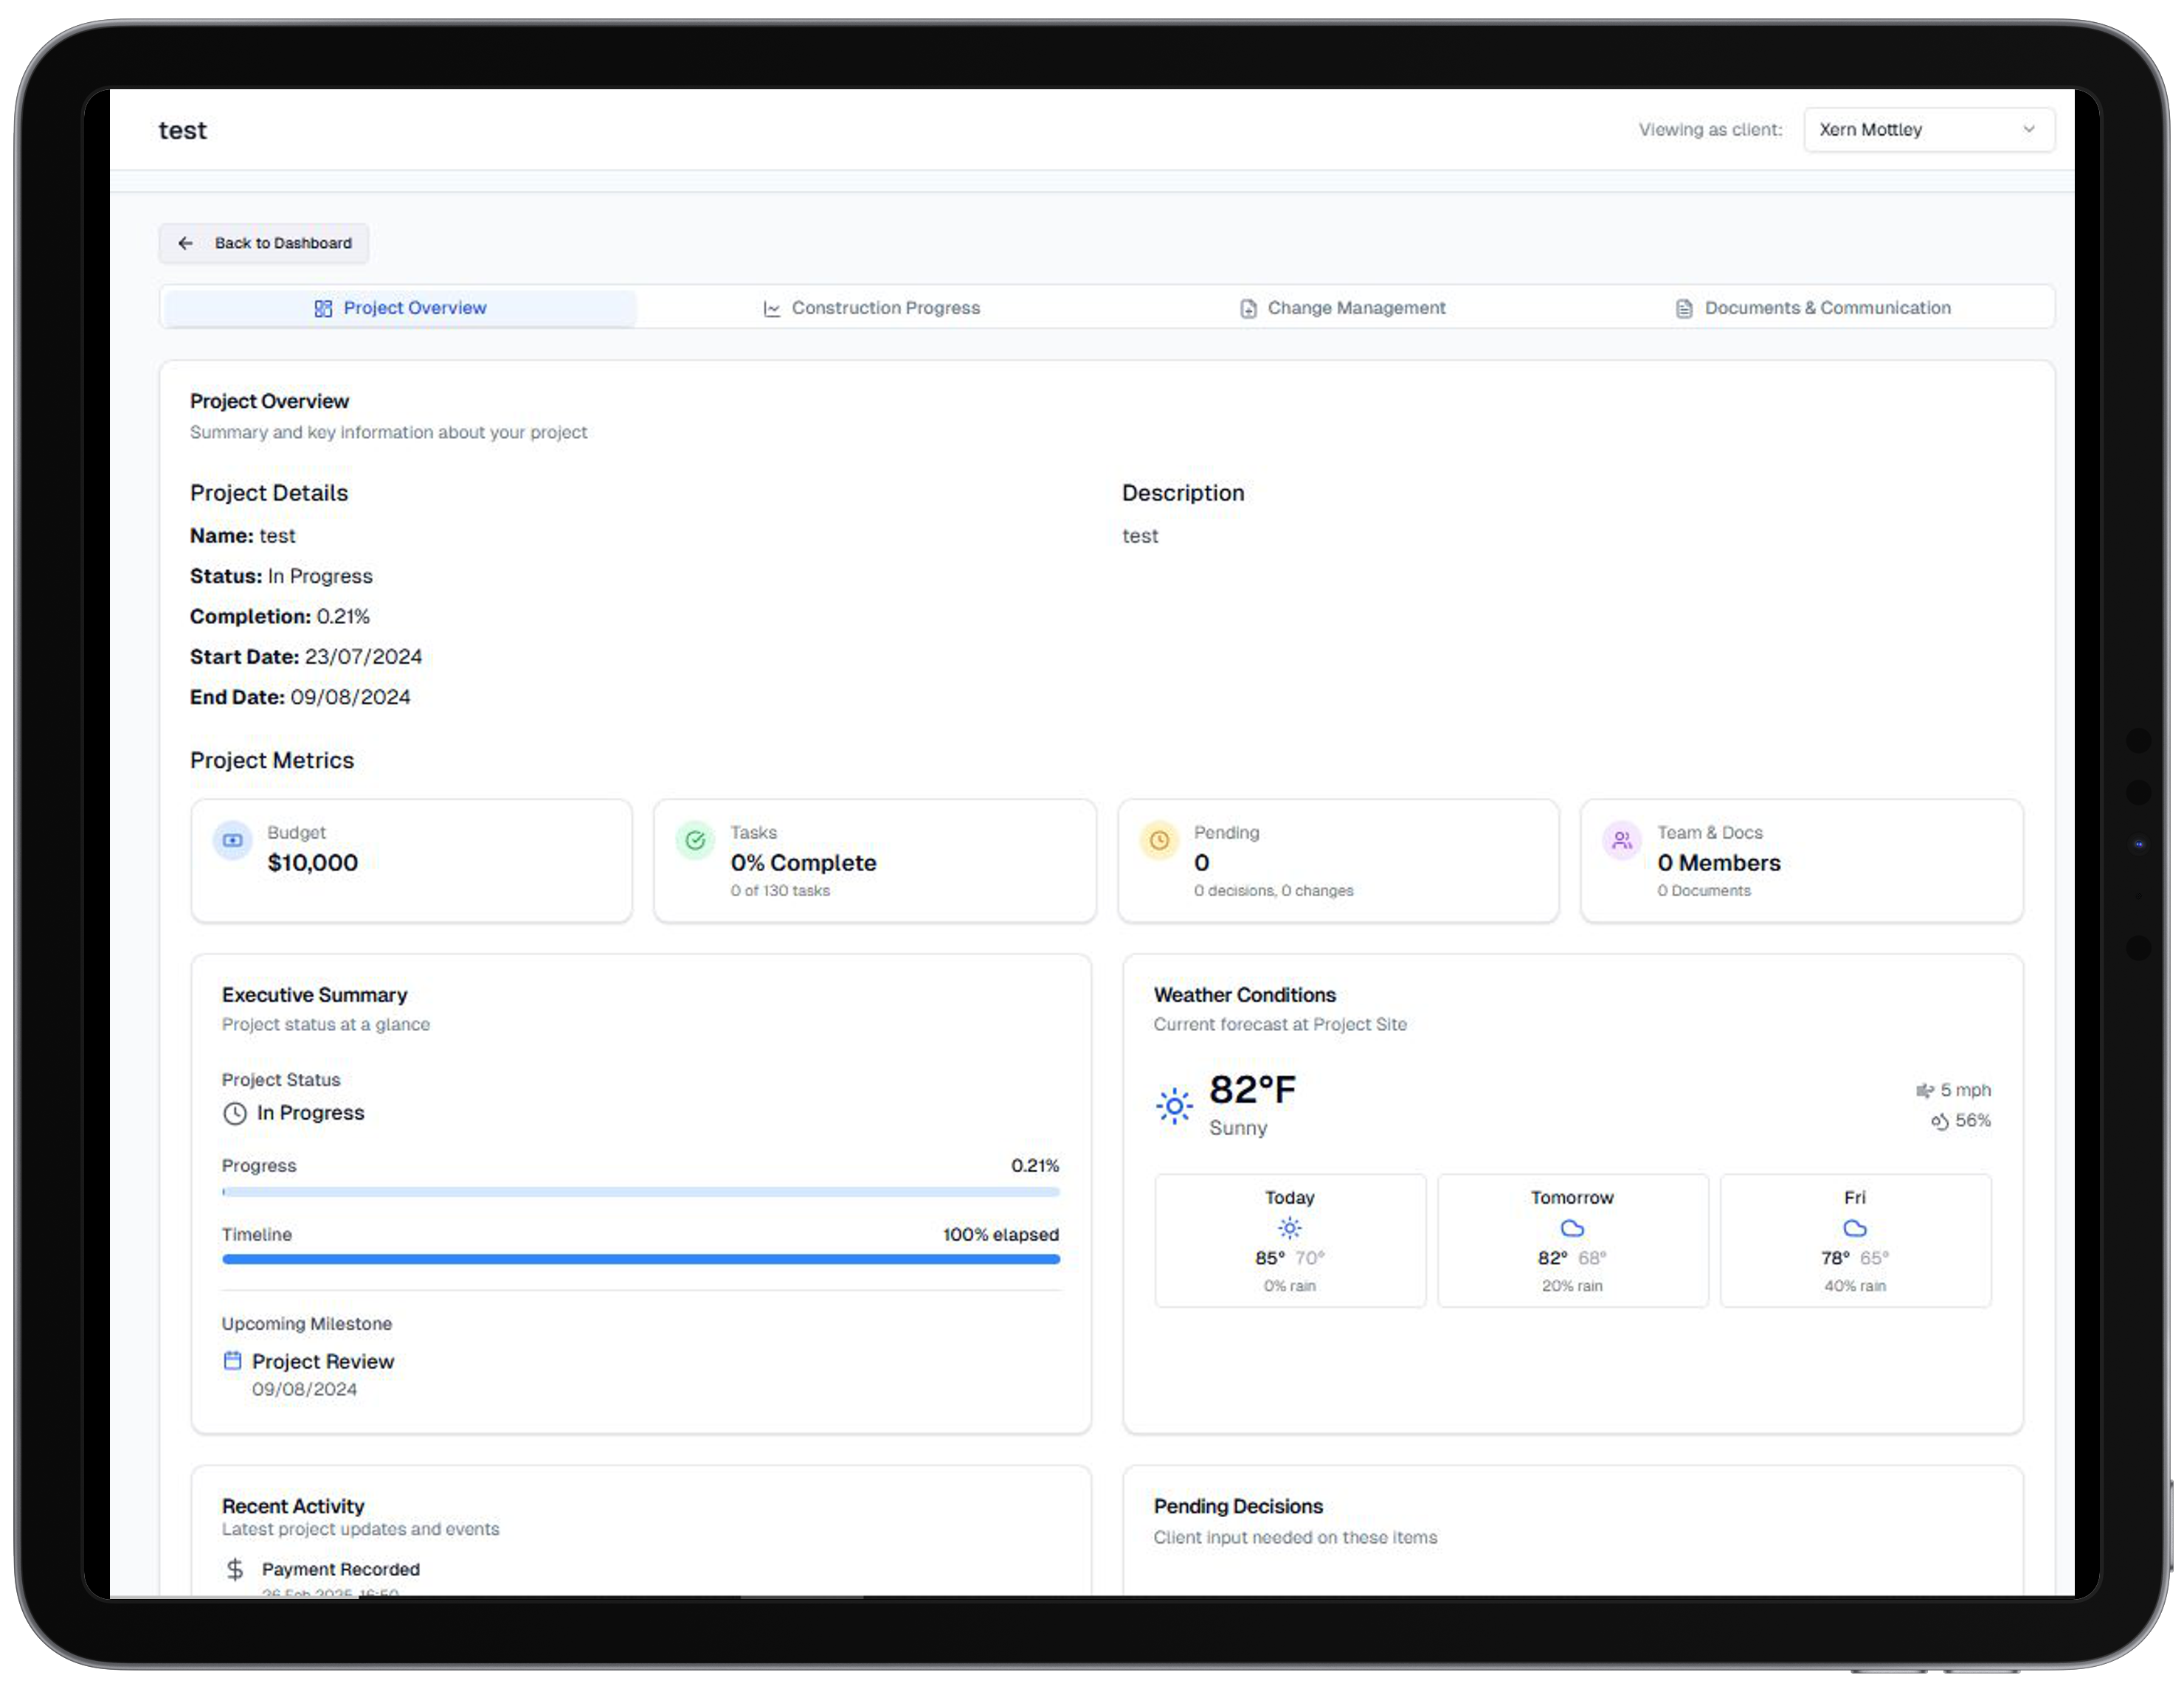
Task: Click the wind speed icon showing 5 mph
Action: (x=1924, y=1090)
